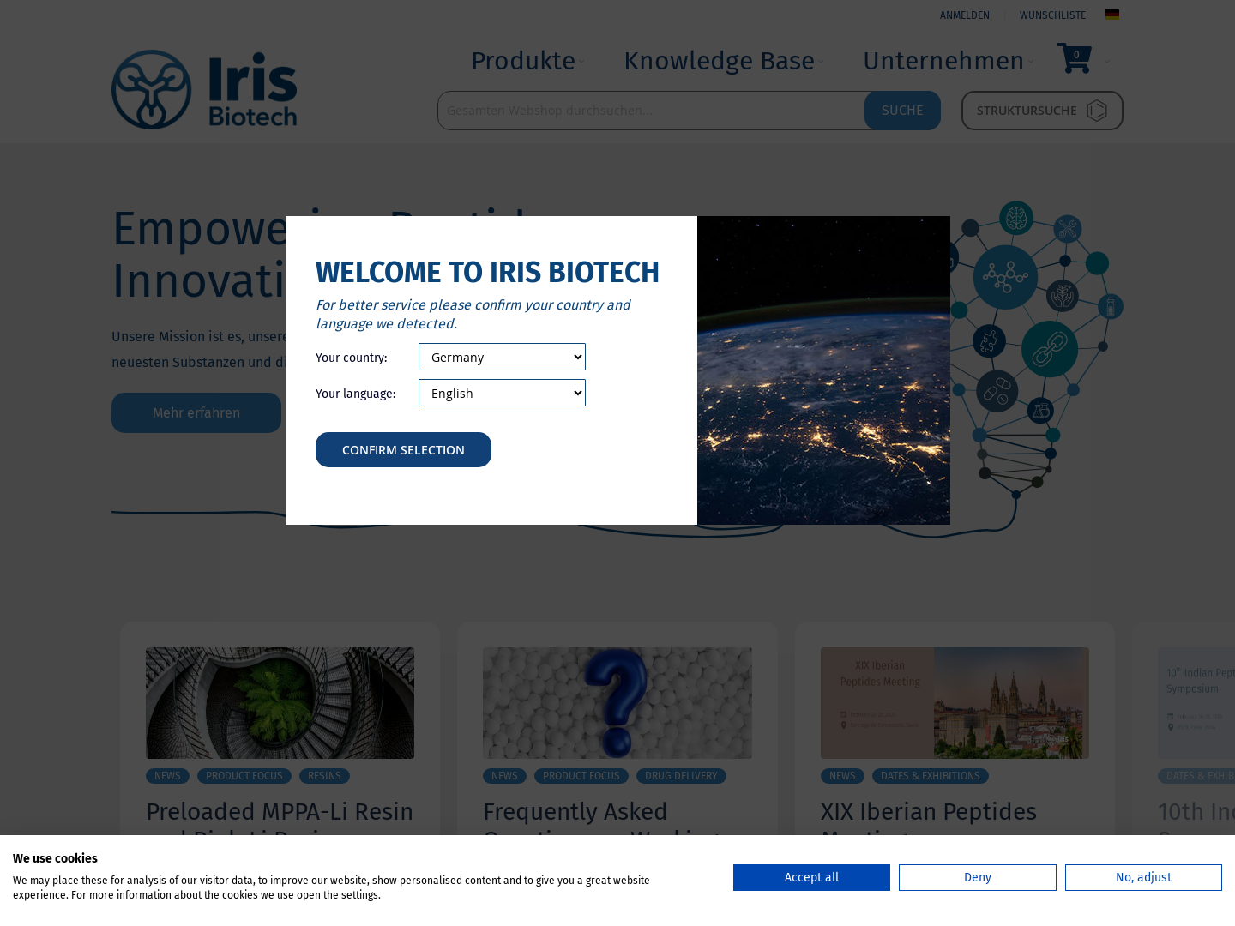Click the earth at night image
1235x926 pixels.
coord(823,370)
